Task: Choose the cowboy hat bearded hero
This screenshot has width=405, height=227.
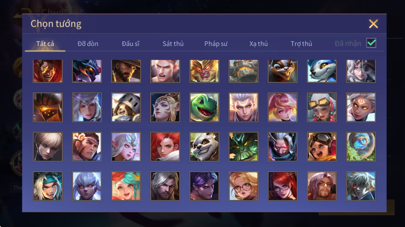Action: tap(126, 71)
